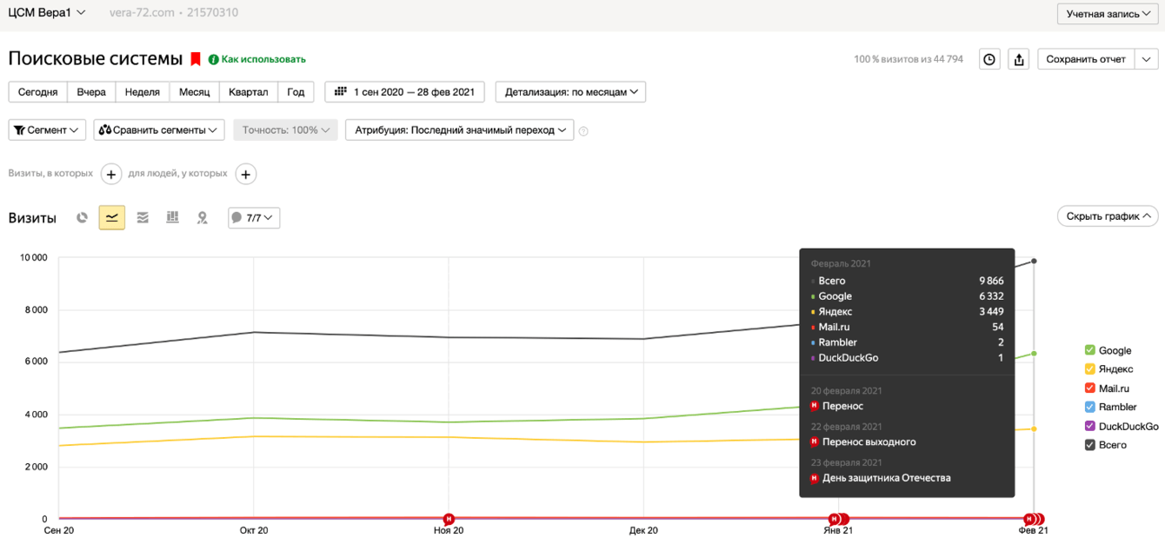The height and width of the screenshot is (551, 1165).
Task: Open Сравнить сегменты dropdown
Action: [x=159, y=129]
